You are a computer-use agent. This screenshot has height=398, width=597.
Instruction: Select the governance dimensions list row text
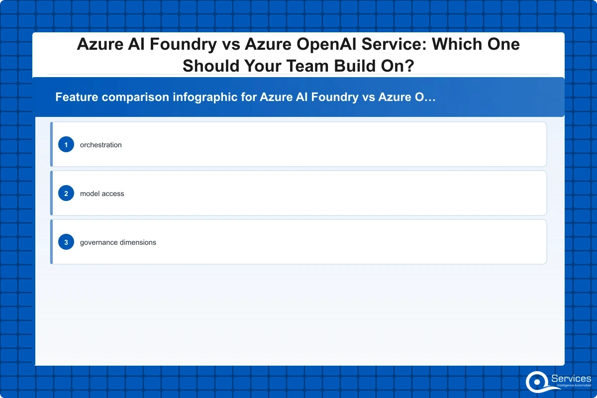tap(118, 242)
